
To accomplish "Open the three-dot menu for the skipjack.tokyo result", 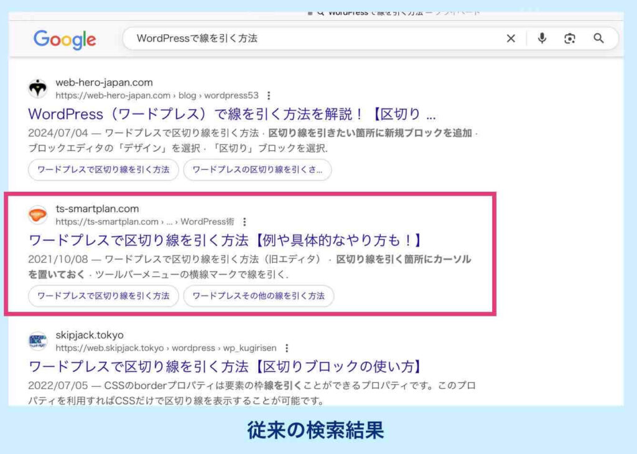I will 287,348.
